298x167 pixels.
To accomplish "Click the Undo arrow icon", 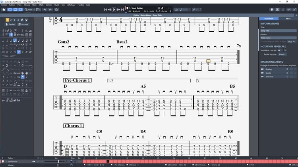I will tap(45, 10).
